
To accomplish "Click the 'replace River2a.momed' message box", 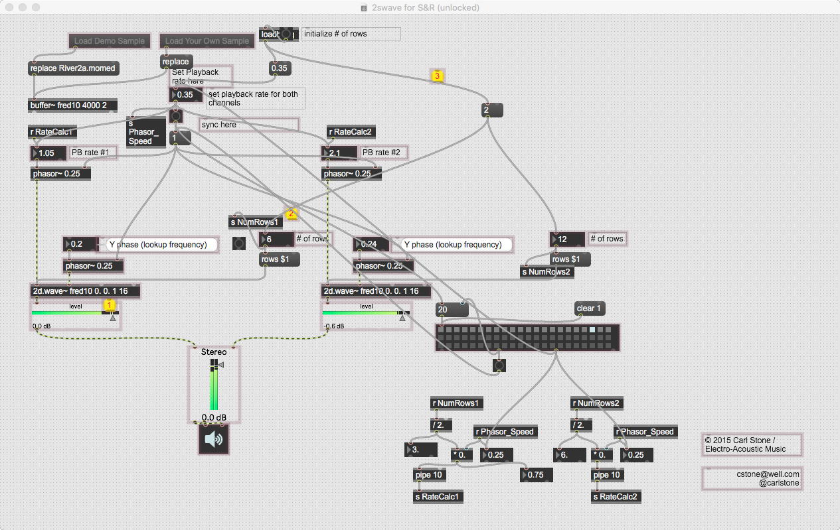I will point(74,68).
